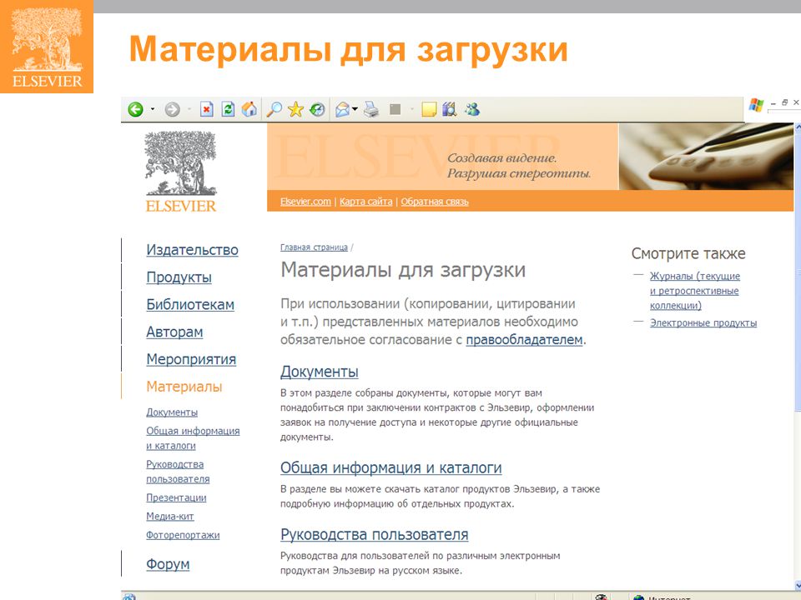Open the Презентации sidebar link
Viewport: 801px width, 600px height.
[x=176, y=497]
